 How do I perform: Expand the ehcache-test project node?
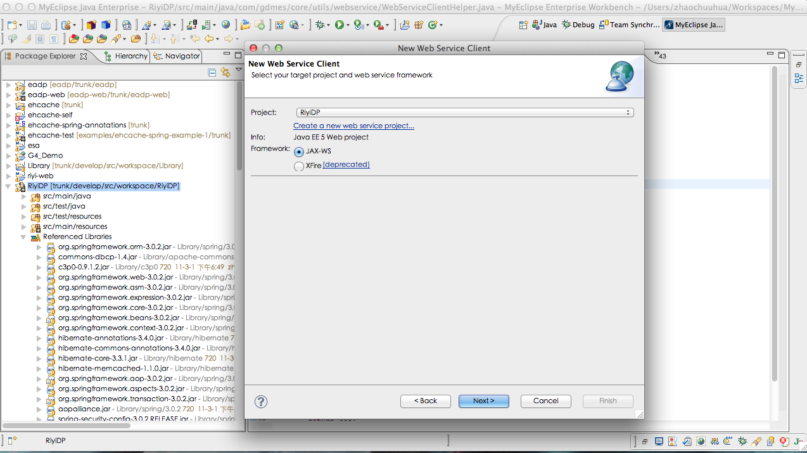click(x=8, y=136)
